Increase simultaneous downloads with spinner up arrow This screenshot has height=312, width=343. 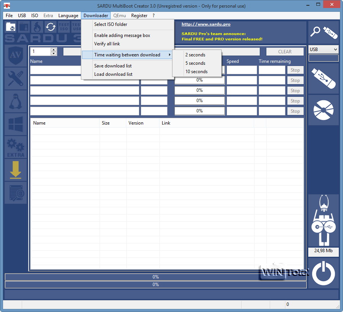click(x=53, y=50)
